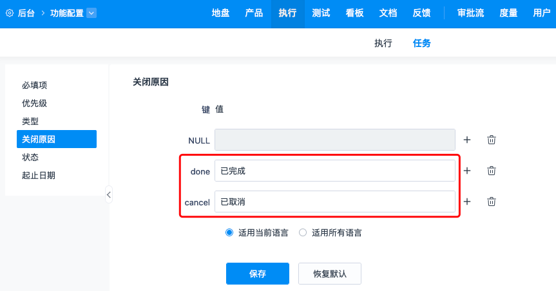The height and width of the screenshot is (291, 556).
Task: Open 优先级 in the sidebar list
Action: [x=35, y=103]
